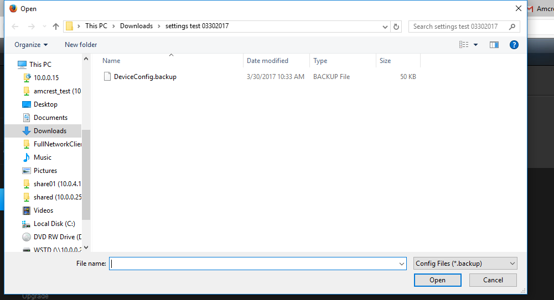Go back with the Back arrow
Screen dimensions: 554x300
coord(15,27)
